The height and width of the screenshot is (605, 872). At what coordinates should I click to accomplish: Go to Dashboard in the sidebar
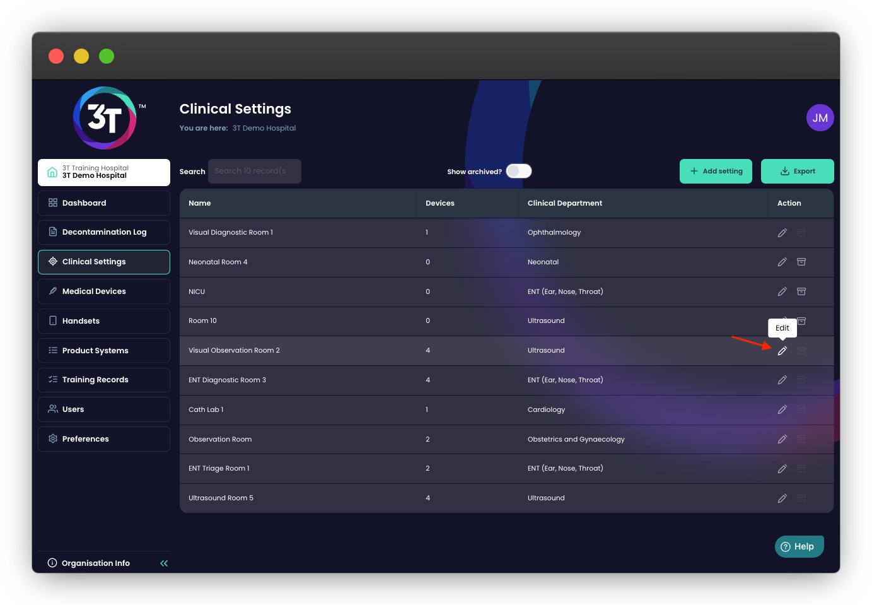[104, 203]
